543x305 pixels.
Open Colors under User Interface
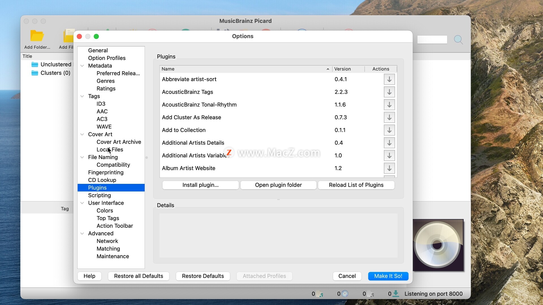coord(105,211)
